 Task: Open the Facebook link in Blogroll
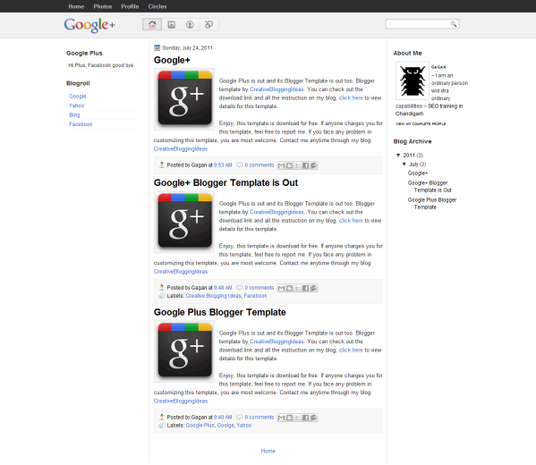(81, 124)
